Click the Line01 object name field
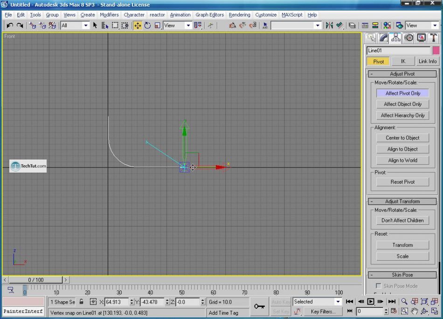 [398, 50]
